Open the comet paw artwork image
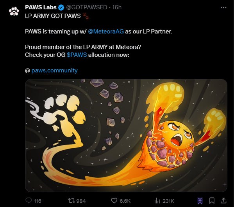The height and width of the screenshot is (207, 234). 126,135
